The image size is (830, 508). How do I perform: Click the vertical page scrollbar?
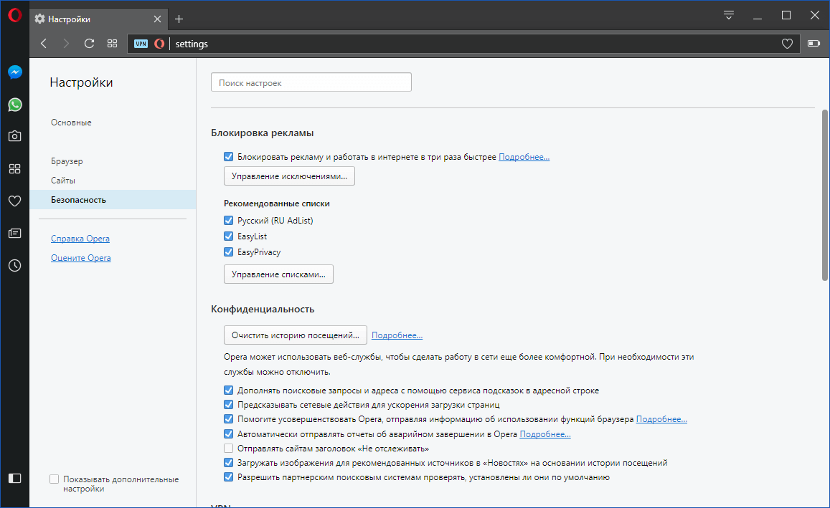[x=825, y=194]
